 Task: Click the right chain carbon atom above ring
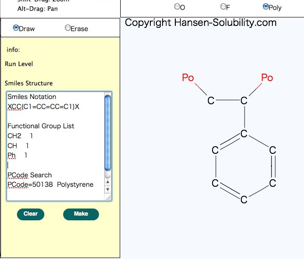(244, 101)
